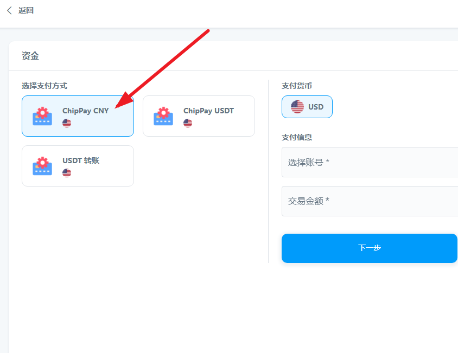
Task: Click the US flag in USD currency chip
Action: point(297,107)
